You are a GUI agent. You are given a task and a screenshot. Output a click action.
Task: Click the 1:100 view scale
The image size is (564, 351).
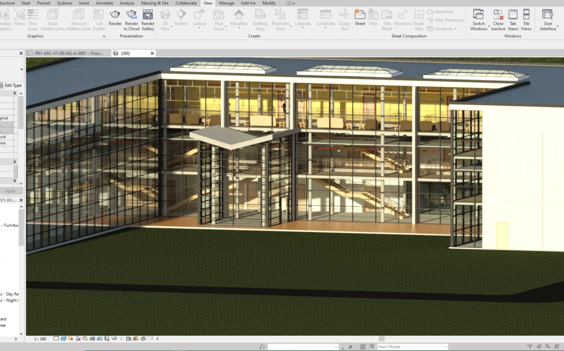point(40,339)
